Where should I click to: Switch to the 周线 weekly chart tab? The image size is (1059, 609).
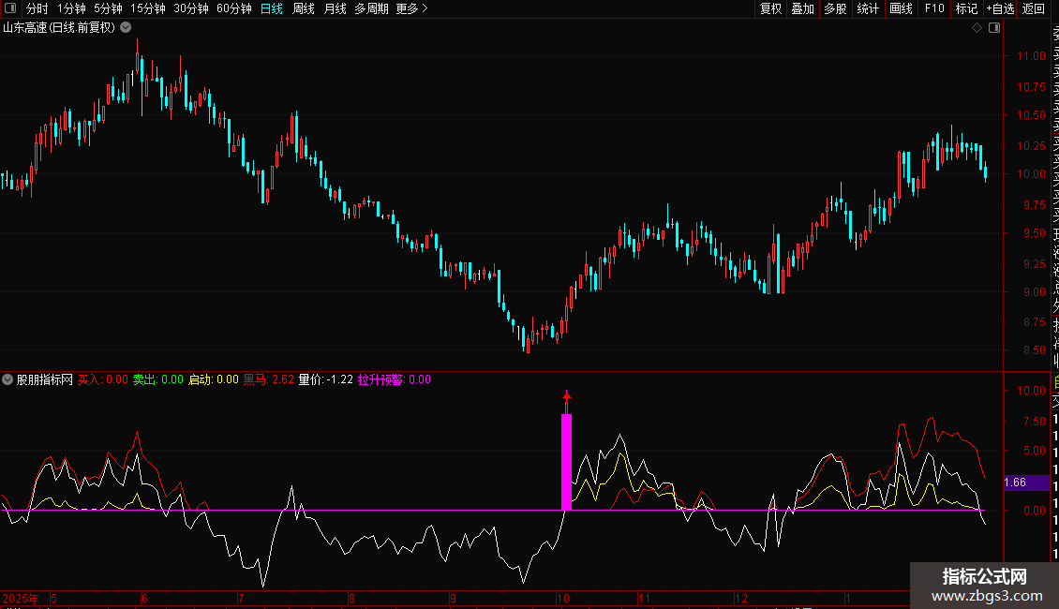click(x=303, y=9)
